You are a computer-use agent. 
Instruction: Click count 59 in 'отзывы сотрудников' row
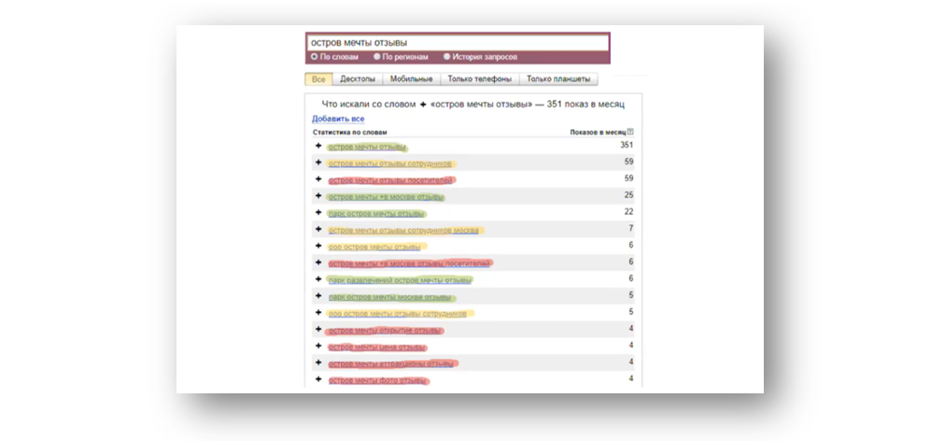point(628,162)
